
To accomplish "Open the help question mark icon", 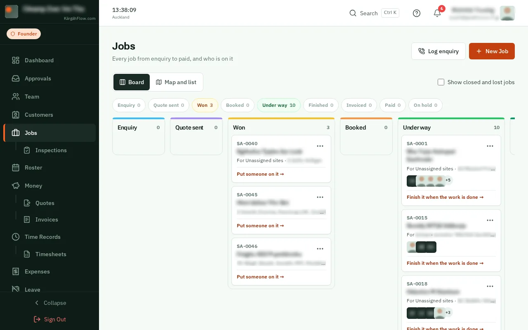I will (x=417, y=13).
